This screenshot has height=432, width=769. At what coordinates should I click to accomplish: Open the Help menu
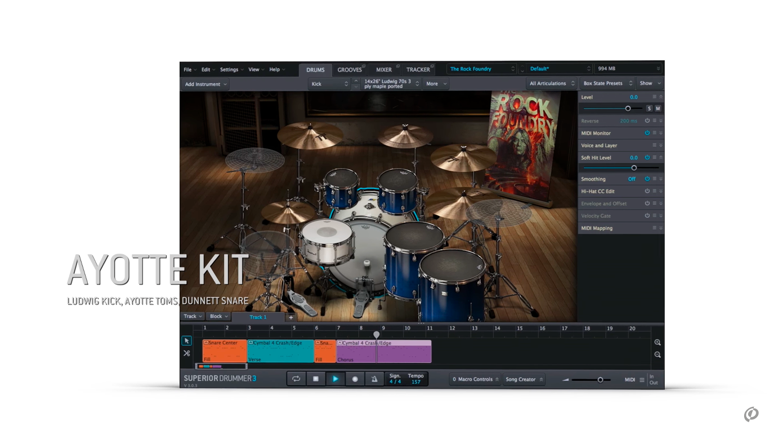click(277, 70)
